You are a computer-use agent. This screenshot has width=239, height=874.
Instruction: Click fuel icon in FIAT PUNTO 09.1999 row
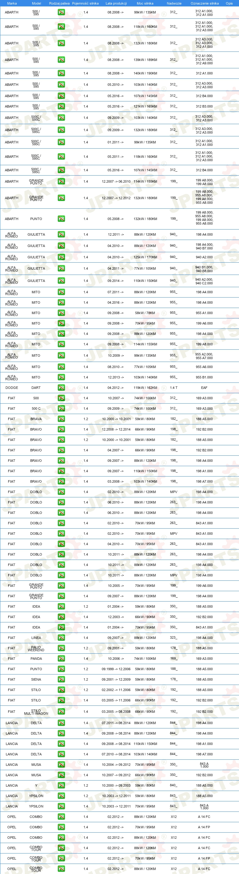(61, 669)
